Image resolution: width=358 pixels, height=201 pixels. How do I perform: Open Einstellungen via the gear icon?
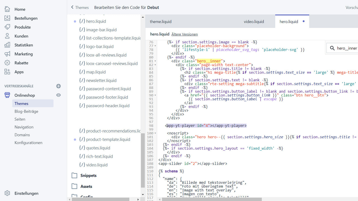pos(7,193)
